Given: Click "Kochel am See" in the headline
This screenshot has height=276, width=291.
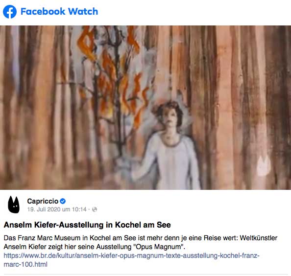Looking at the screenshot, I should pyautogui.click(x=143, y=225).
